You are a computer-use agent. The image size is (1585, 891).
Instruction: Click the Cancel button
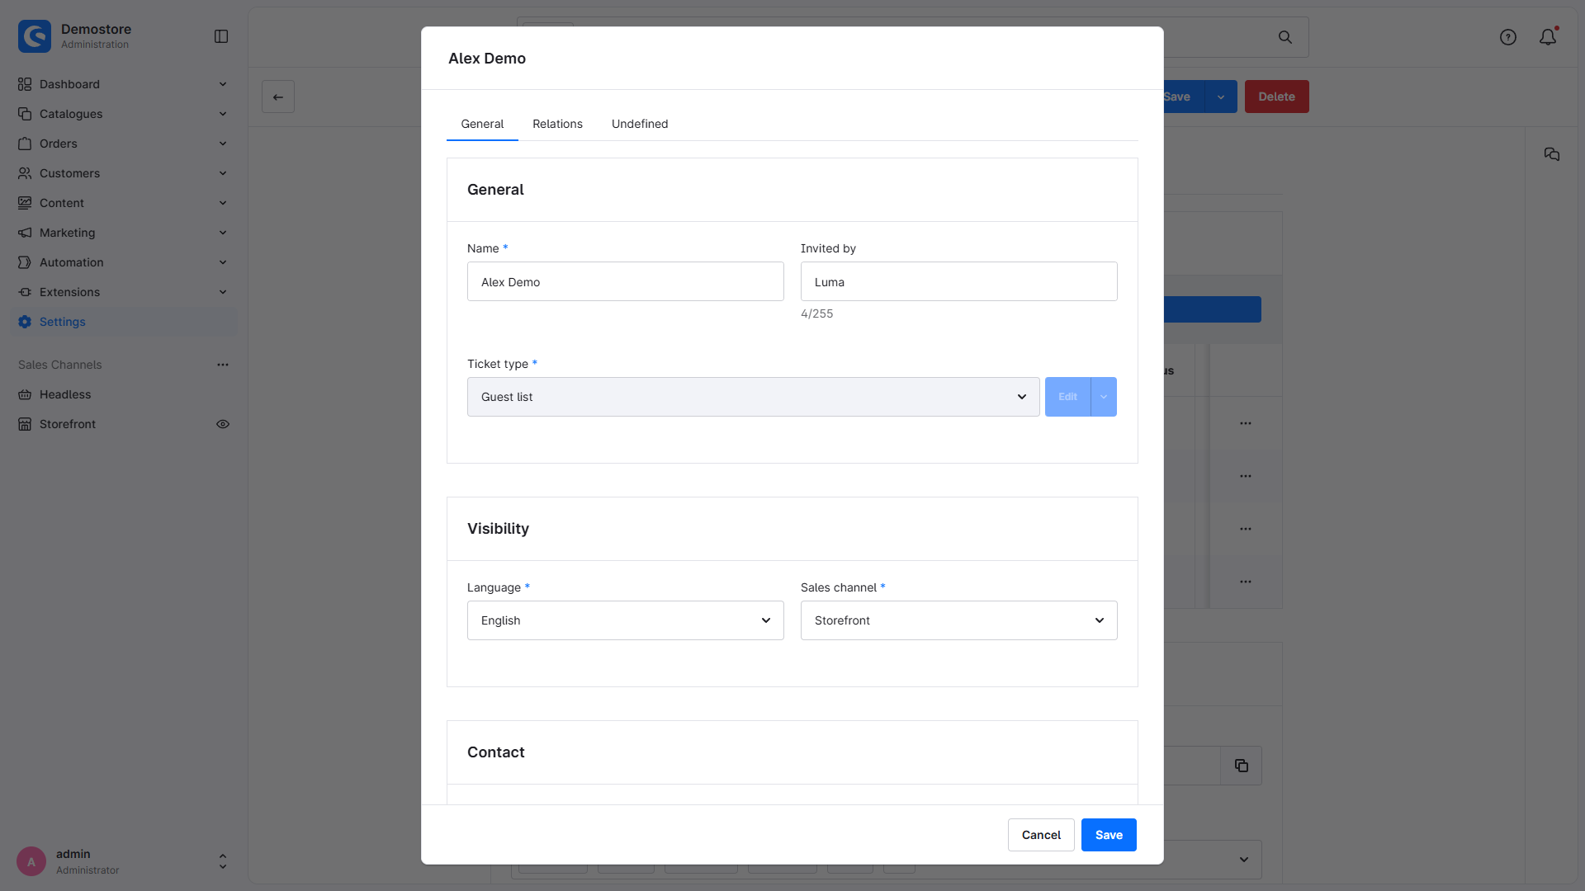pos(1041,835)
